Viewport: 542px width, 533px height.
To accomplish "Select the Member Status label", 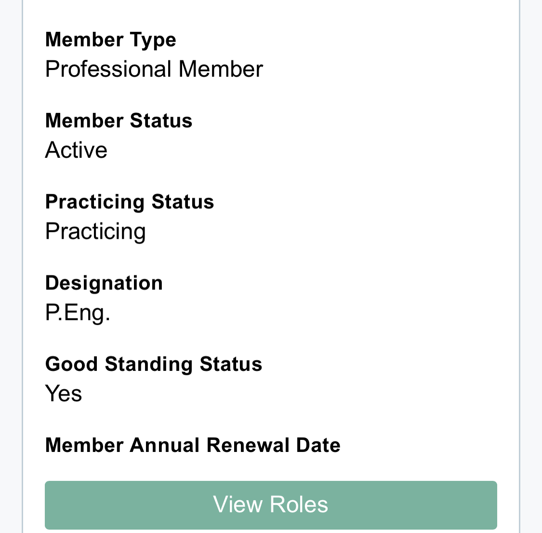I will [119, 121].
